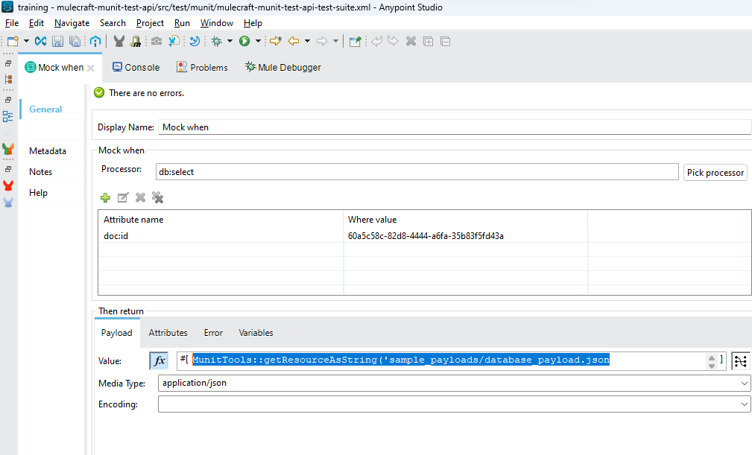
Task: Toggle the fx expression mode button
Action: (x=159, y=361)
